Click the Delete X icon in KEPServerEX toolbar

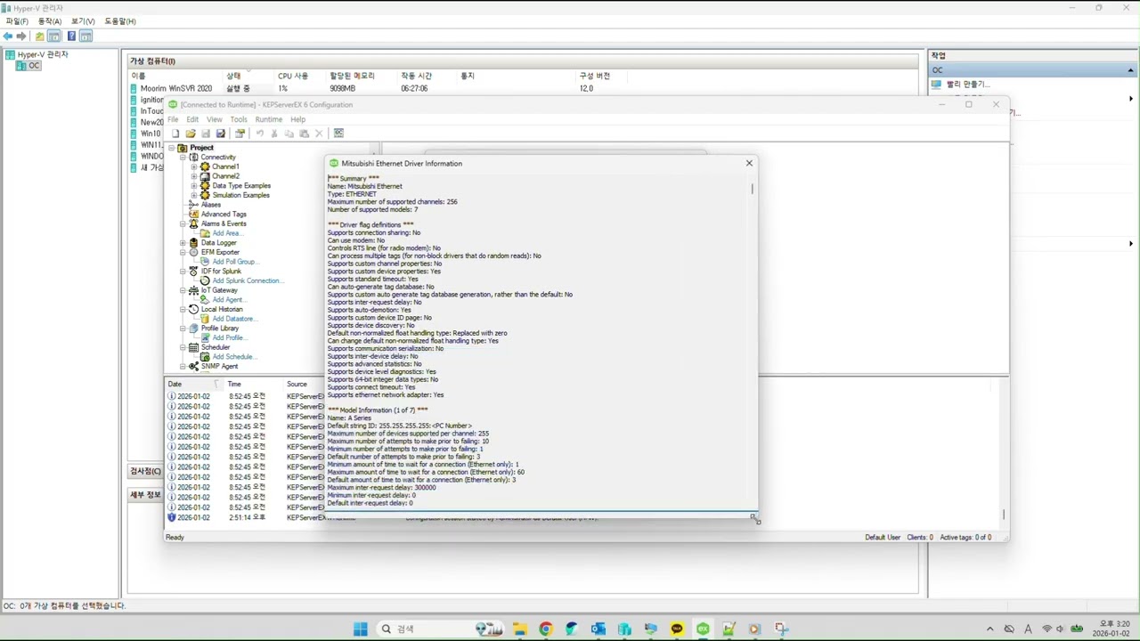(319, 134)
